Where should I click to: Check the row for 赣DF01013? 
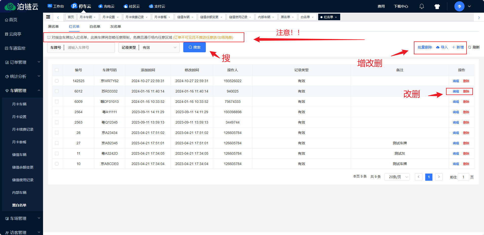point(57,102)
